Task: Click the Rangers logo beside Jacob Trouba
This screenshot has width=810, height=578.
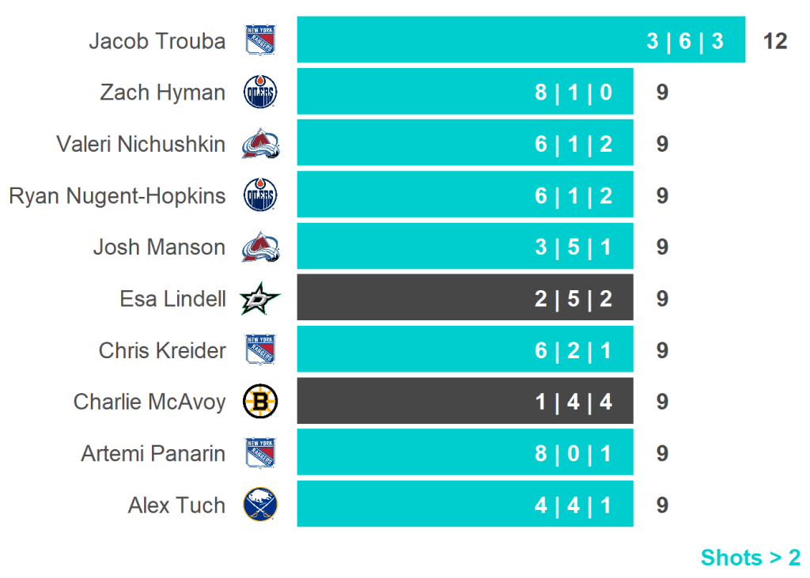Action: point(260,40)
